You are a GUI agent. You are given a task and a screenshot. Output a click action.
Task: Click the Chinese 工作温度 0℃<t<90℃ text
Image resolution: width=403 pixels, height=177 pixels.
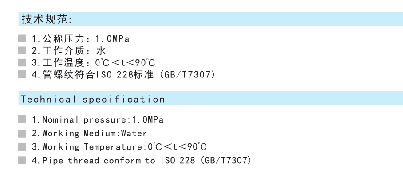(99, 62)
